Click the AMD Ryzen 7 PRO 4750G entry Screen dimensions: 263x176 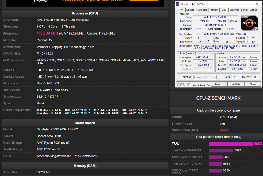click(185, 172)
